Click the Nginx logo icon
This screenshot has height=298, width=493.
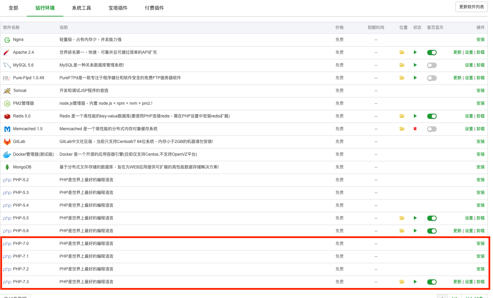tap(7, 40)
